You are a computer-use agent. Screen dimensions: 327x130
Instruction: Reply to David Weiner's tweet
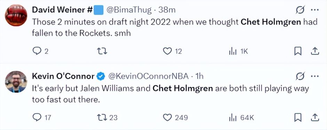coord(40,51)
